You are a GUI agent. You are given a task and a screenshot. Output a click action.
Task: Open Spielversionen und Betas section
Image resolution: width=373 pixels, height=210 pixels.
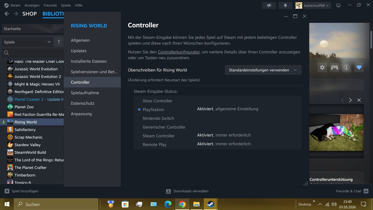point(92,72)
